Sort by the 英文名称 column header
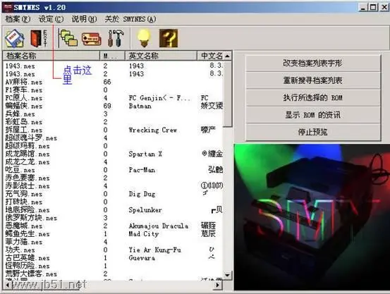The width and height of the screenshot is (390, 294). tap(162, 56)
